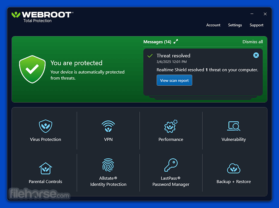Click the Parental Controls label
This screenshot has height=208, width=279.
tap(45, 181)
